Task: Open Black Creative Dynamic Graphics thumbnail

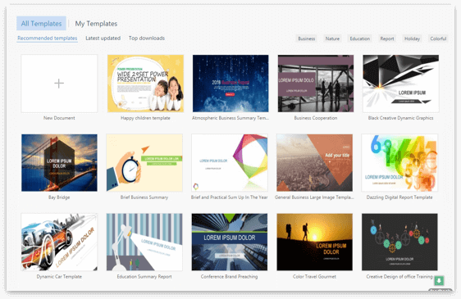Action: (x=401, y=84)
